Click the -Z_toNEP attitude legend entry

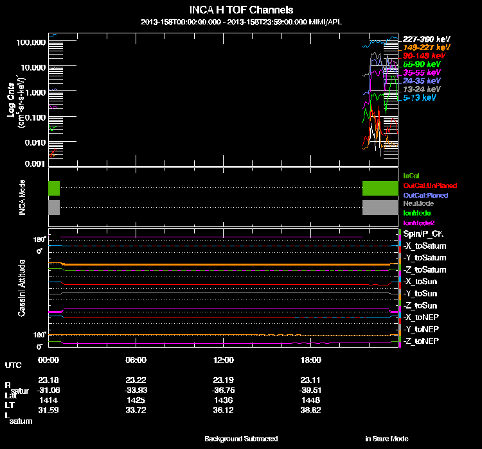tap(422, 341)
